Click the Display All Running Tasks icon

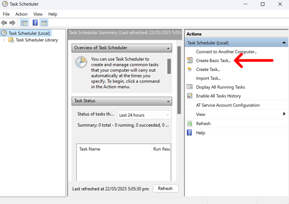pyautogui.click(x=189, y=87)
